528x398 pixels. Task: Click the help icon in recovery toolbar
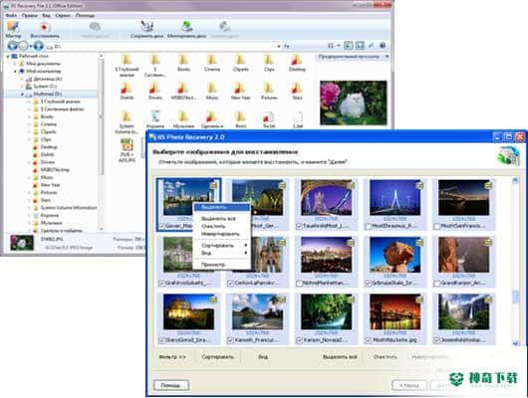pyautogui.click(x=383, y=46)
